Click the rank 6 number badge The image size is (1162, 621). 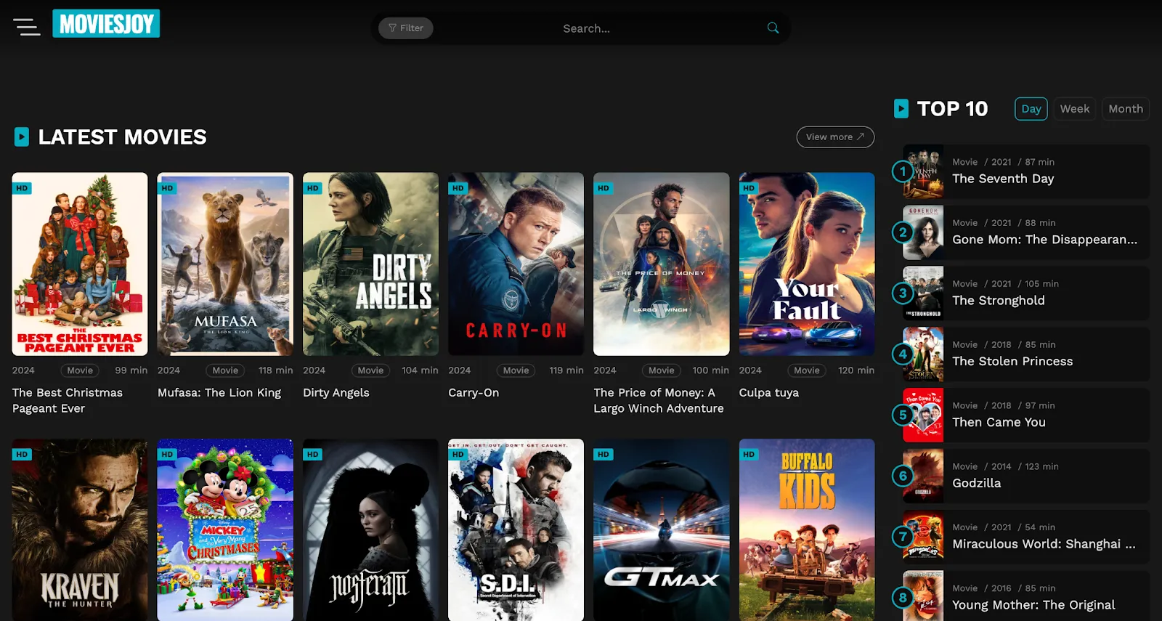[x=903, y=476]
